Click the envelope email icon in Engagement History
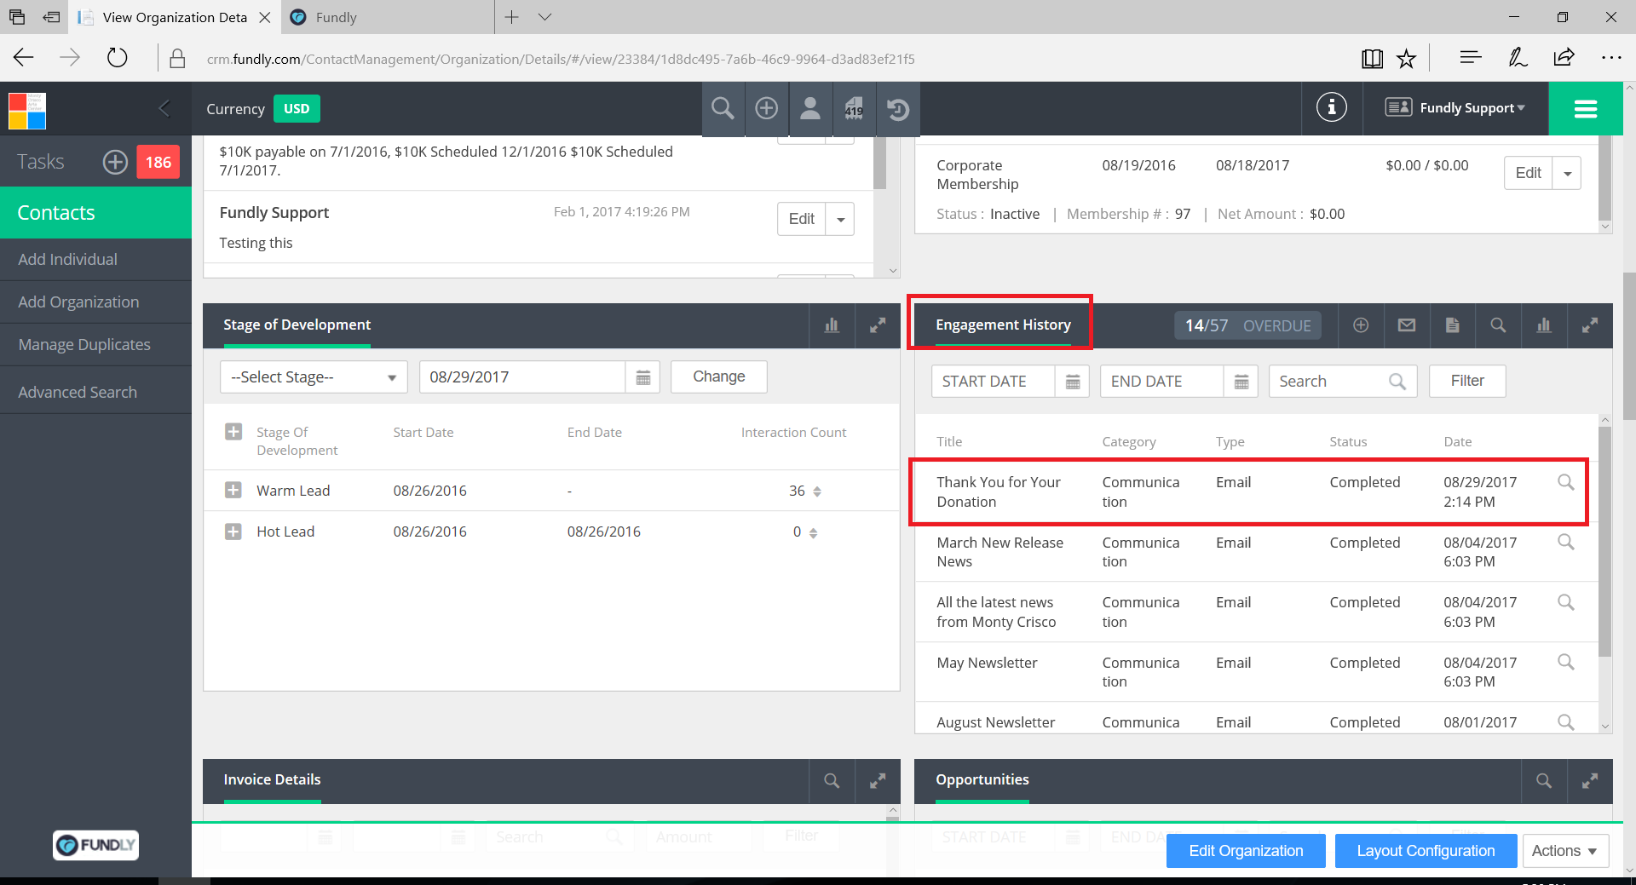 1407,325
